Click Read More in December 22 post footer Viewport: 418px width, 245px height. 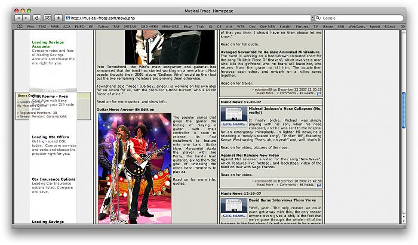(265, 94)
